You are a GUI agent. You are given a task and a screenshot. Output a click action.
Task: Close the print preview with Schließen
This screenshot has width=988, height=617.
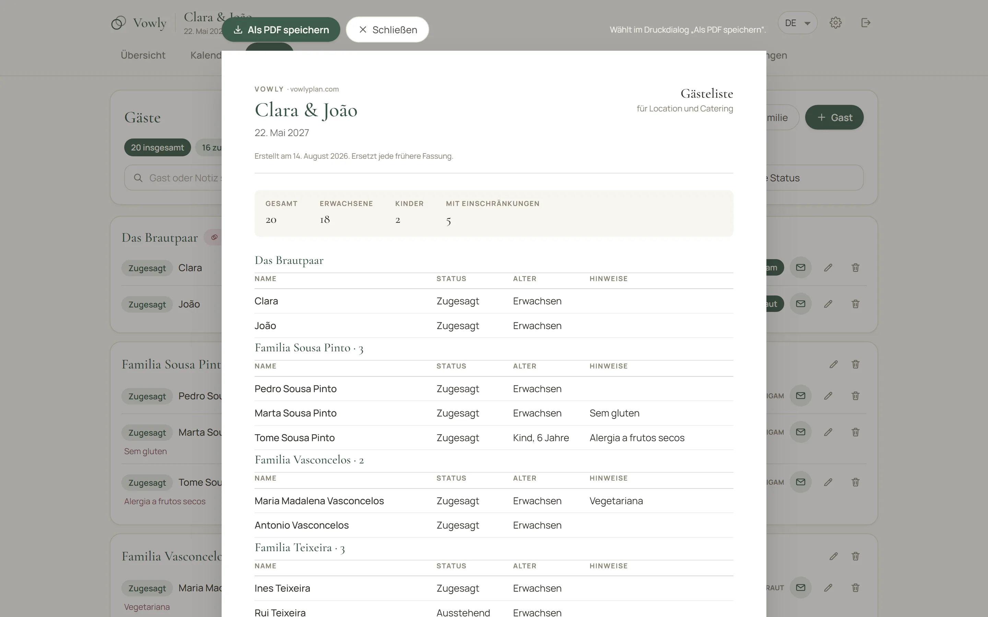tap(387, 30)
